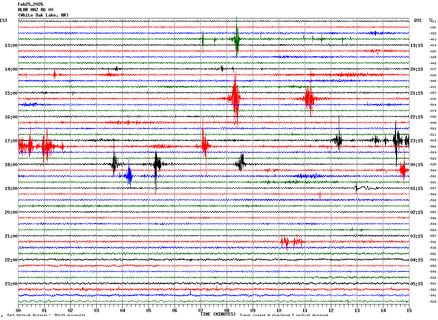438x320 pixels.
Task: Click the location text (White Oak Lake, AR)
Action: point(43,15)
